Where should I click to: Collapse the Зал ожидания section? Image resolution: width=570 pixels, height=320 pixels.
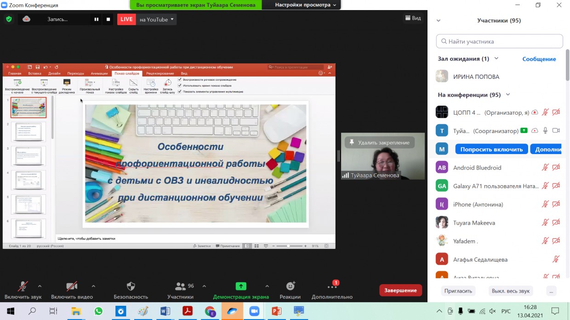click(496, 59)
